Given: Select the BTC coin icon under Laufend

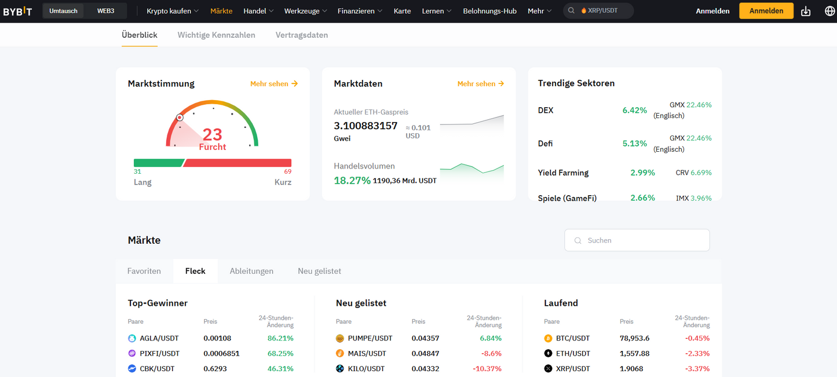Looking at the screenshot, I should tap(549, 338).
